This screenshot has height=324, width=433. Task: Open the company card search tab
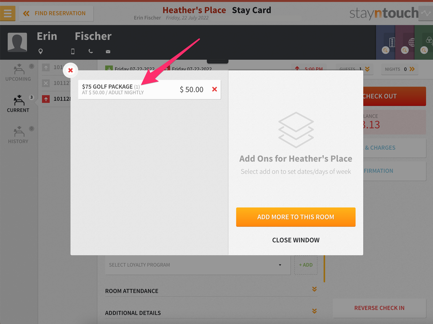point(385,42)
